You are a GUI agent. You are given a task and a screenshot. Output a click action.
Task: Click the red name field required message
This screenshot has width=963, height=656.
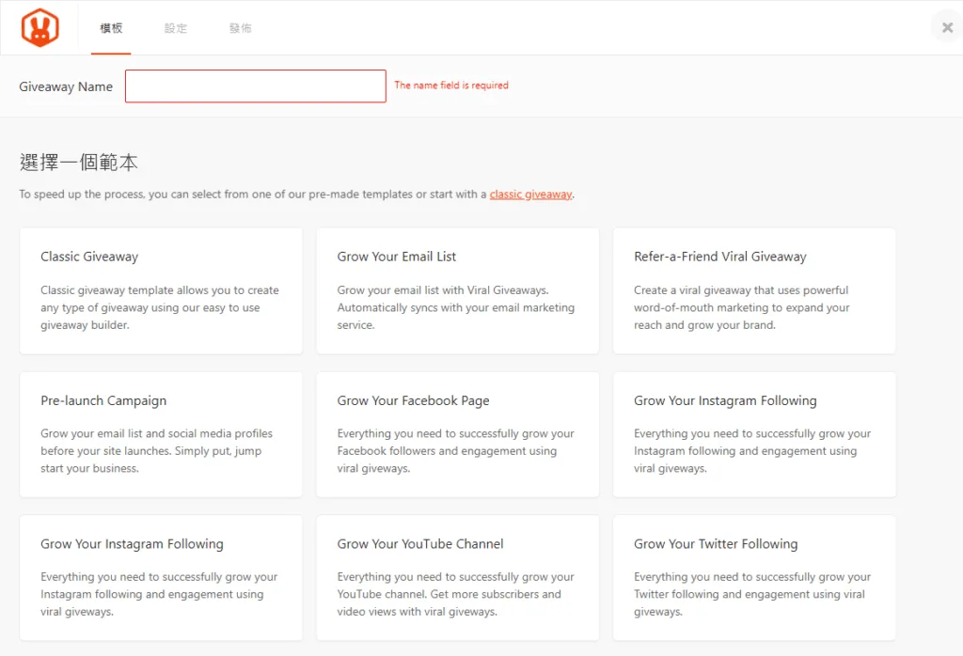click(451, 86)
